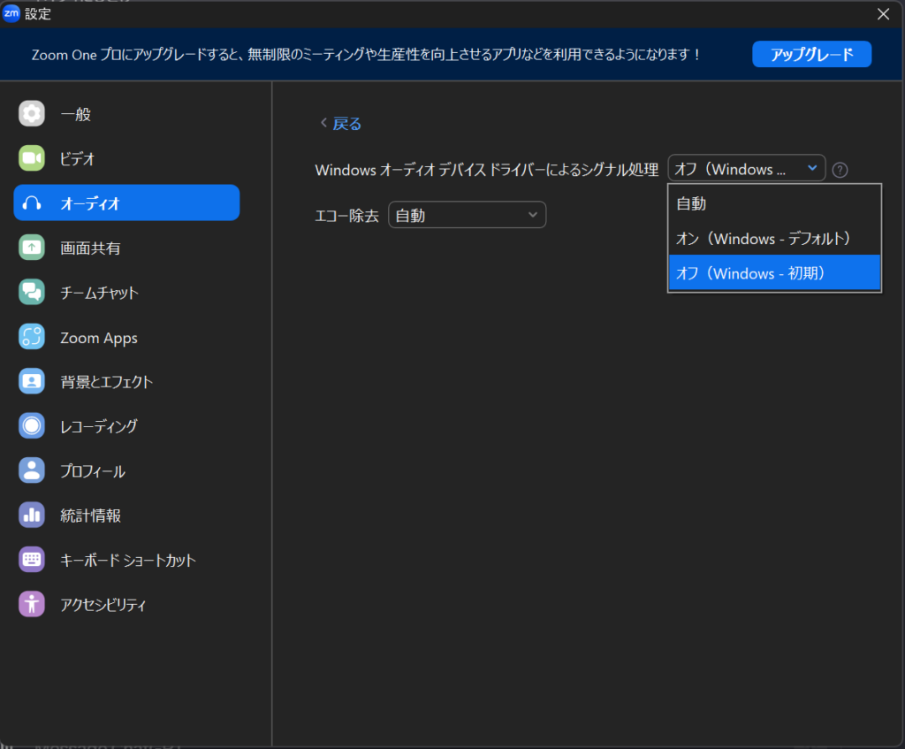Close the settings window
905x749 pixels.
883,14
